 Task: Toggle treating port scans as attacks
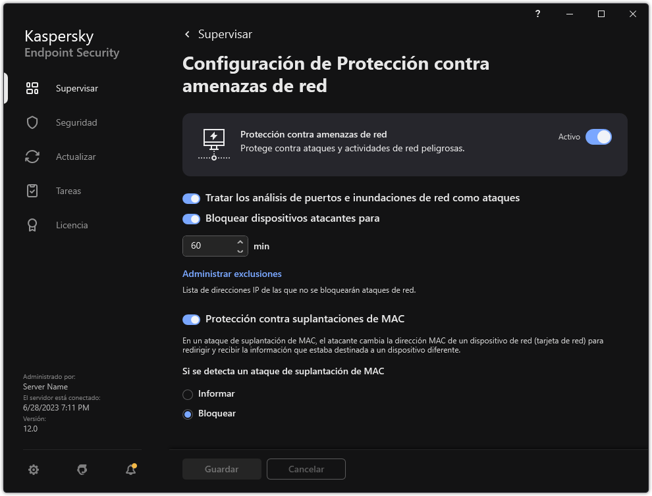pos(191,198)
